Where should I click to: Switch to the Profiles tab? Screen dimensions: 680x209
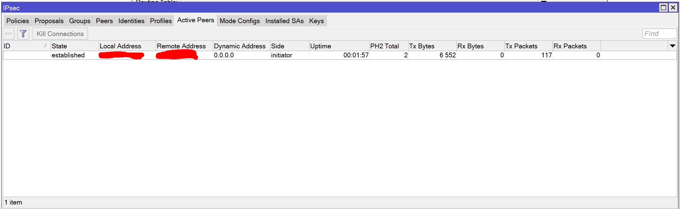point(161,21)
